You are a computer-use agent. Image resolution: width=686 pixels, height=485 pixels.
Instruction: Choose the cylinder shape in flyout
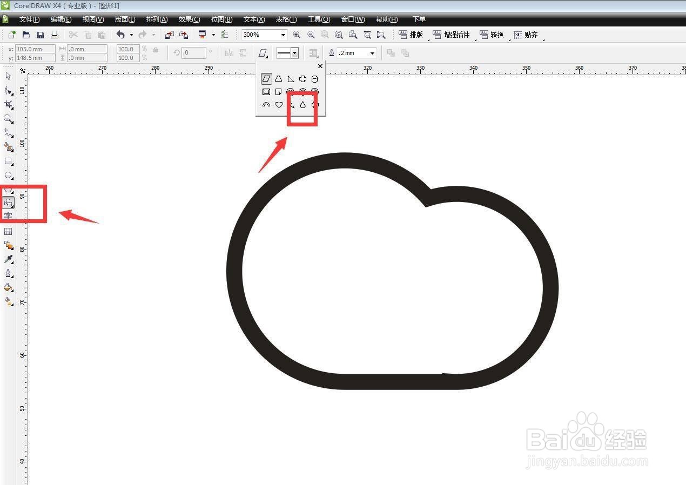pos(315,79)
